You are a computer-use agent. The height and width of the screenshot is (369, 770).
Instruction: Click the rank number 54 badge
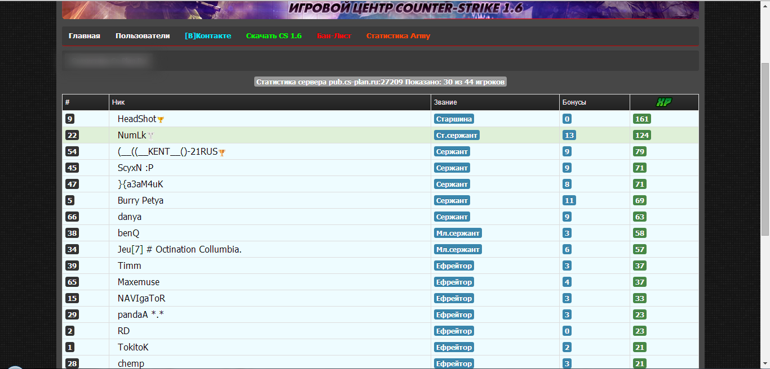(72, 152)
